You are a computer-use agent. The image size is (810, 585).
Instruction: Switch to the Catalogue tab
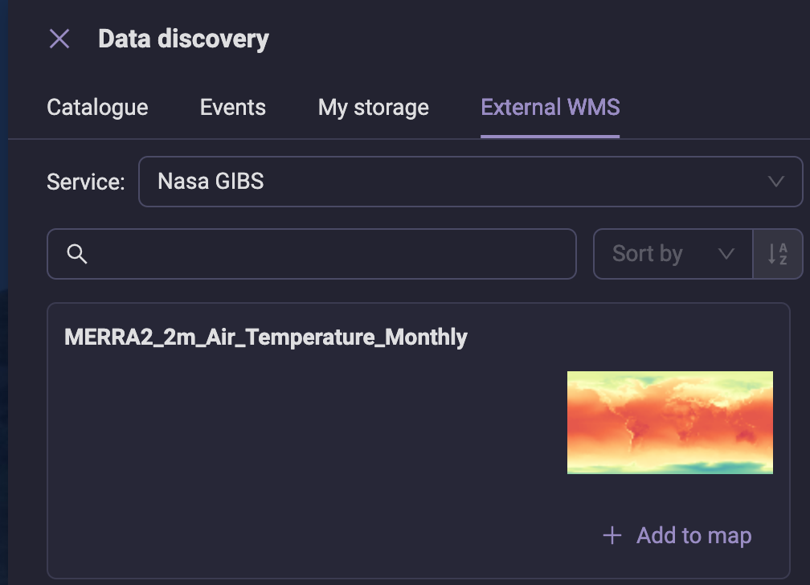[x=98, y=108]
